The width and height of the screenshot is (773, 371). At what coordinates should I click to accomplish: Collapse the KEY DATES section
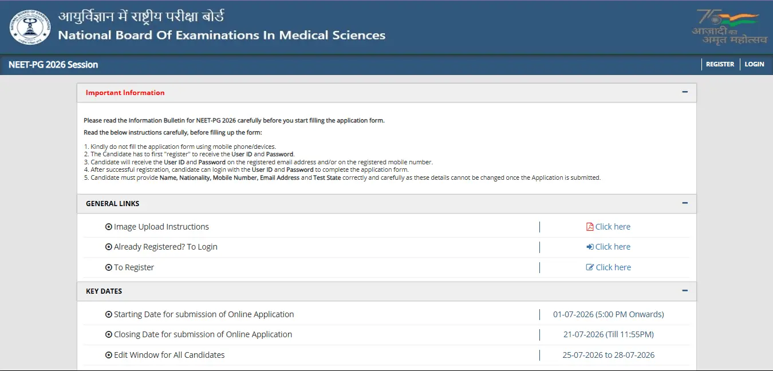coord(685,291)
